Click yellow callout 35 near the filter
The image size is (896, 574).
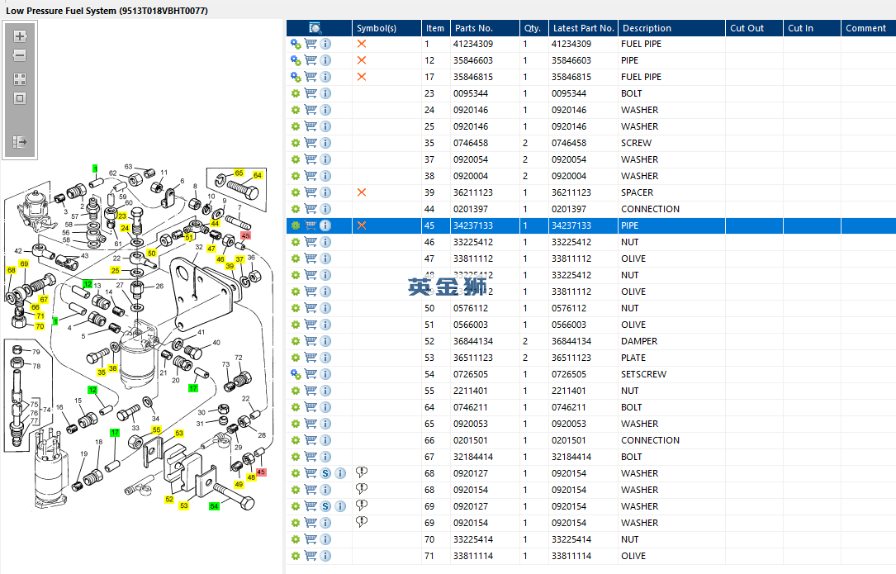coord(101,372)
